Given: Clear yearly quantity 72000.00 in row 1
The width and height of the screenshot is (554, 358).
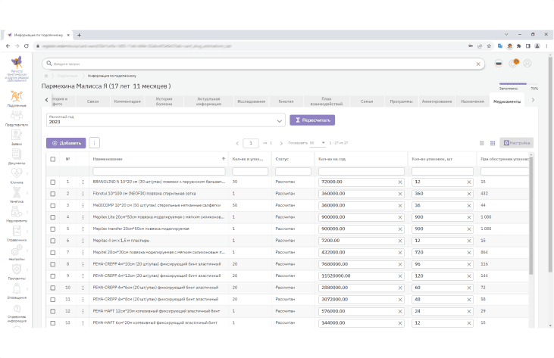Looking at the screenshot, I should coord(400,182).
